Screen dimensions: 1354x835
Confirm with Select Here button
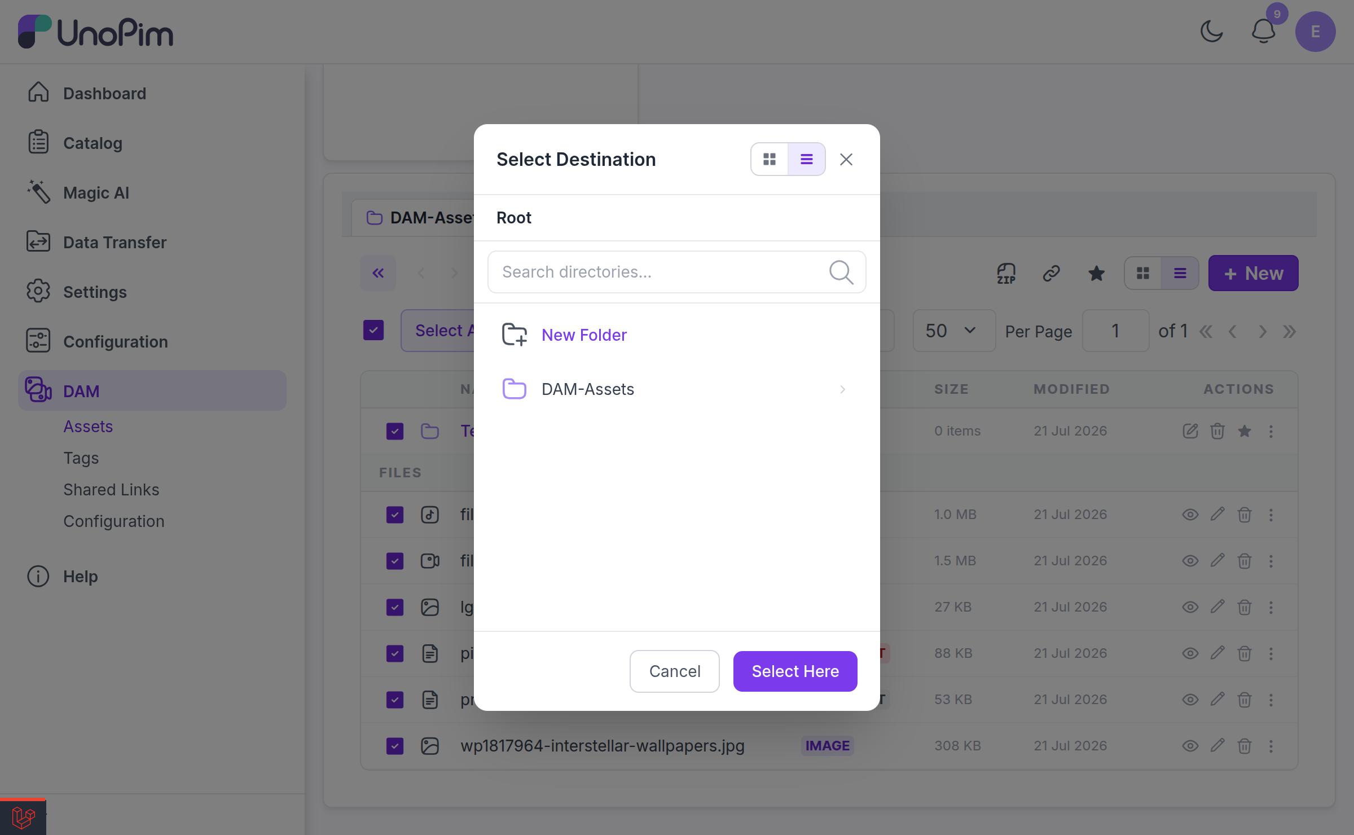tap(795, 671)
